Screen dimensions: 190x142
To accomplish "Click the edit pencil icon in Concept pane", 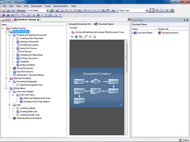I will pyautogui.click(x=86, y=36).
